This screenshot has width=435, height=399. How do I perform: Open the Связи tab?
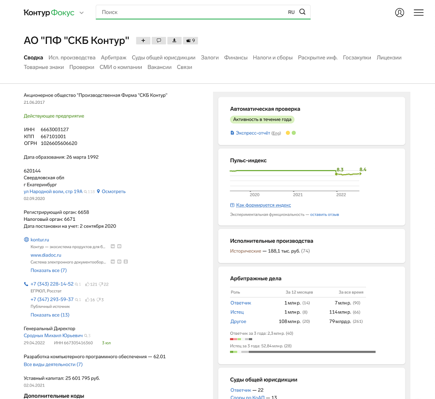tap(184, 67)
